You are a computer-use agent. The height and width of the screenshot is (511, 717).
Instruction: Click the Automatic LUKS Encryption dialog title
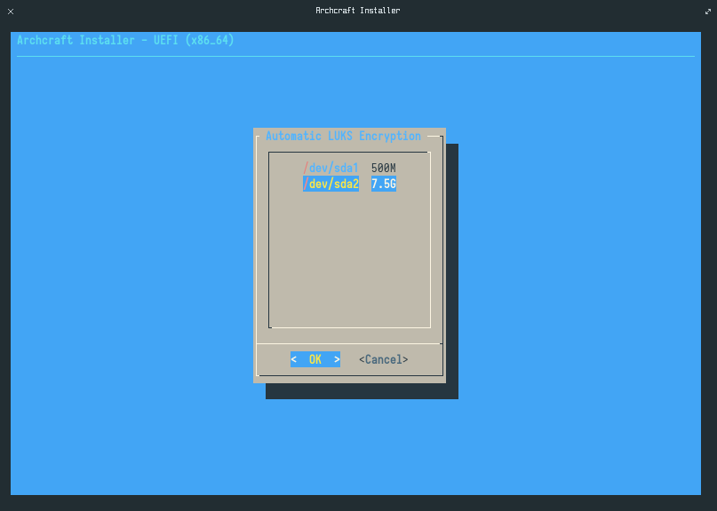point(343,136)
